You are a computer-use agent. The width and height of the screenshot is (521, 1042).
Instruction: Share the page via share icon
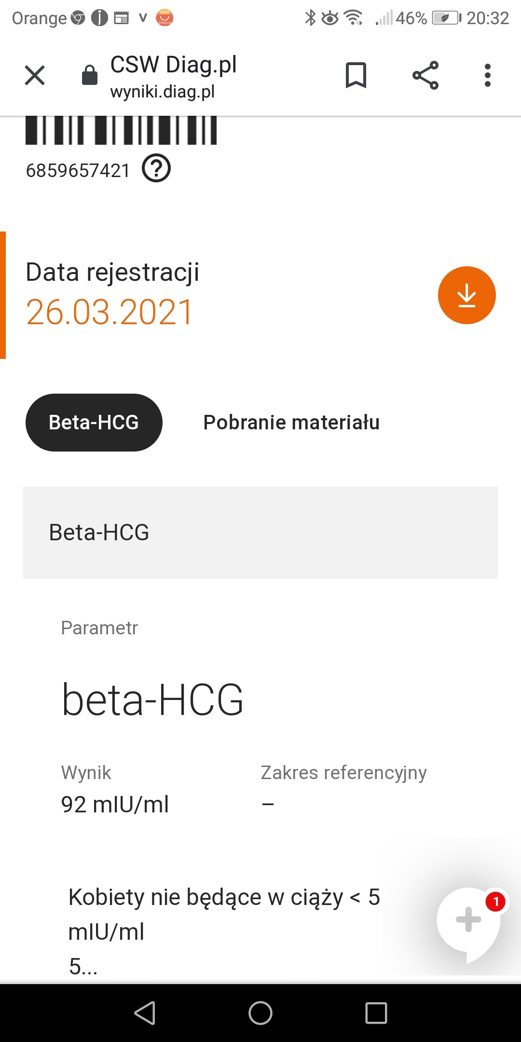pyautogui.click(x=425, y=75)
